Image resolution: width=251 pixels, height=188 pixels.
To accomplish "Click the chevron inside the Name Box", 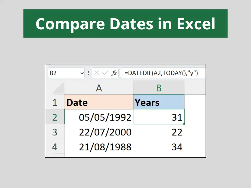I will 82,73.
